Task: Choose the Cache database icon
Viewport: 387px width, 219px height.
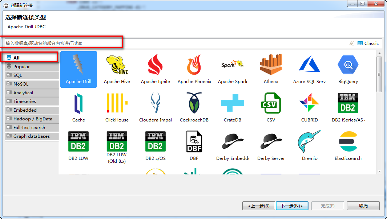Action: (78, 108)
